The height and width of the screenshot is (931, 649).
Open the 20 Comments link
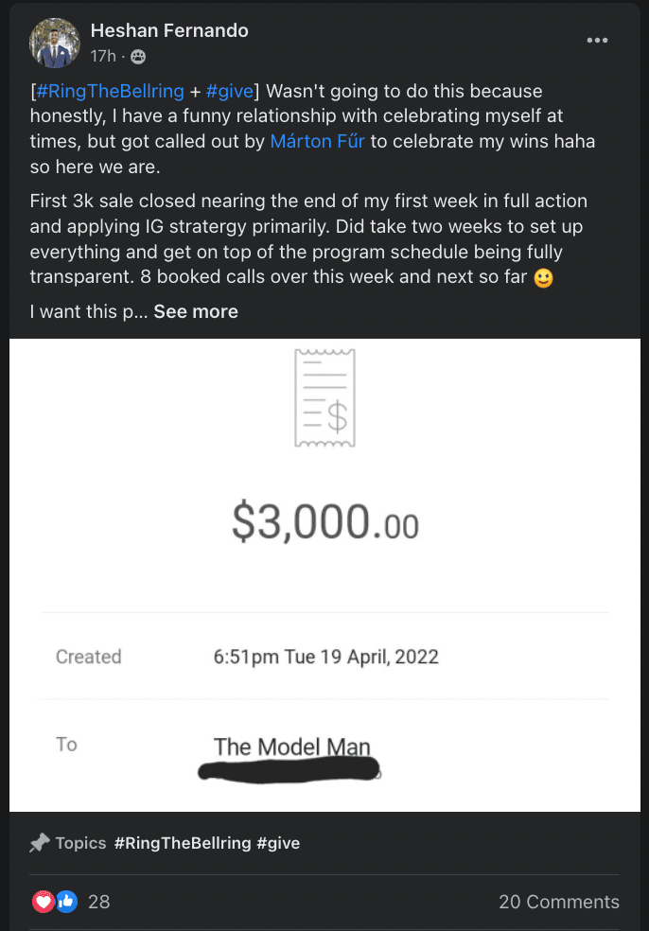558,902
